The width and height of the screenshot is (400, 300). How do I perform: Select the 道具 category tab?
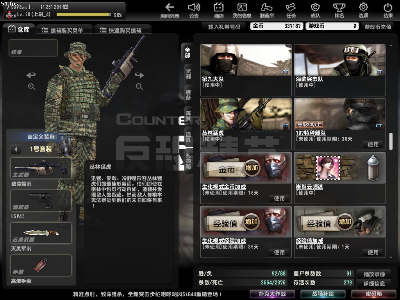[188, 137]
